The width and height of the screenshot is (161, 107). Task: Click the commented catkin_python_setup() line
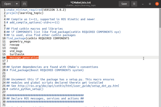click(x=25, y=89)
